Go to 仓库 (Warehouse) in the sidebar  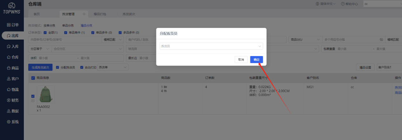(9, 57)
